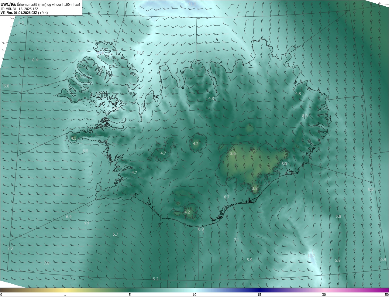Click the map value 7.1
Image resolution: width=389 pixels, height=297 pixels.
coord(236,240)
